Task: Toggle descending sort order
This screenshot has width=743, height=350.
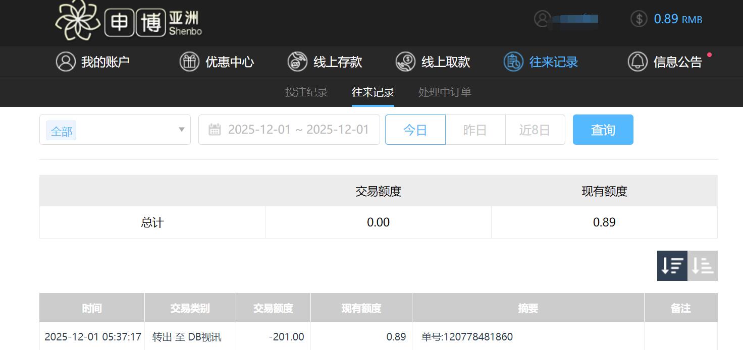Action: point(672,266)
